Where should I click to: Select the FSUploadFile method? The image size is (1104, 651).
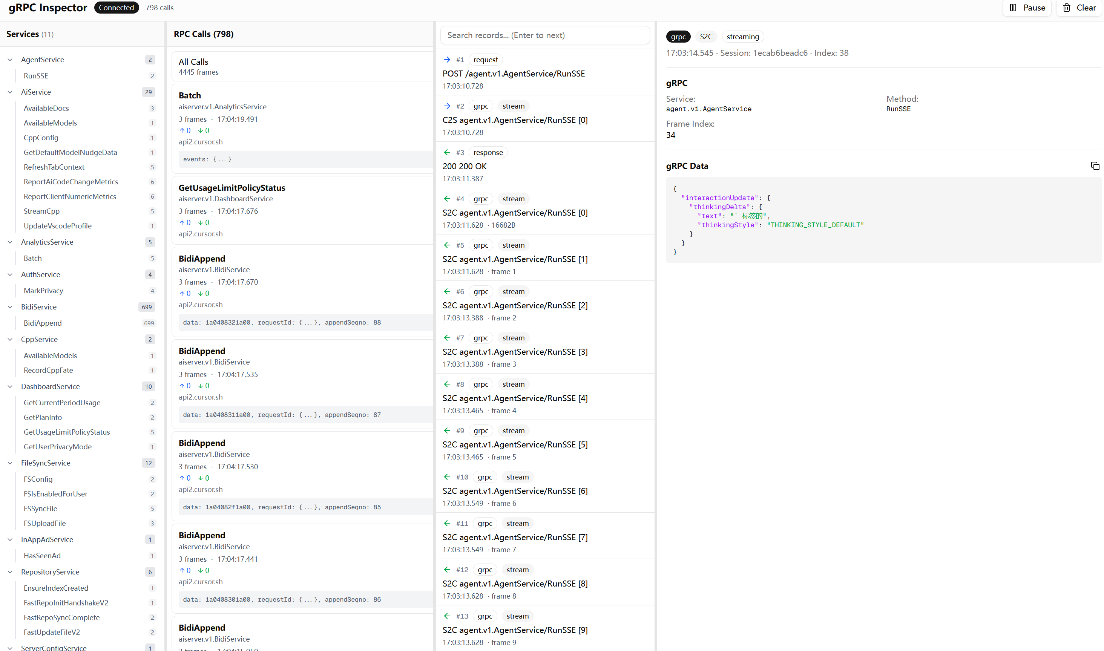tap(45, 523)
